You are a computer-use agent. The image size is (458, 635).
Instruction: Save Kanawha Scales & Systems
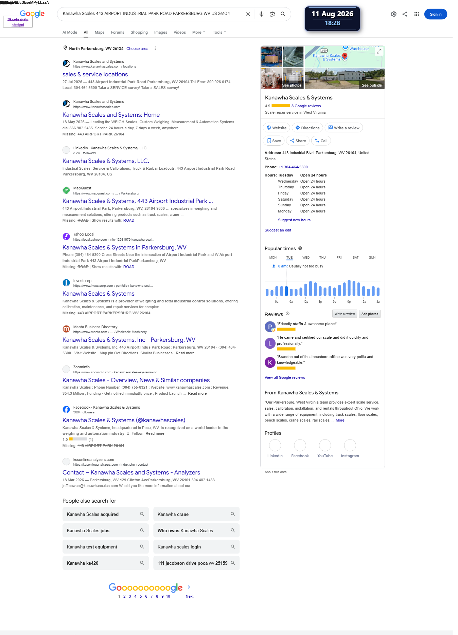tap(274, 141)
